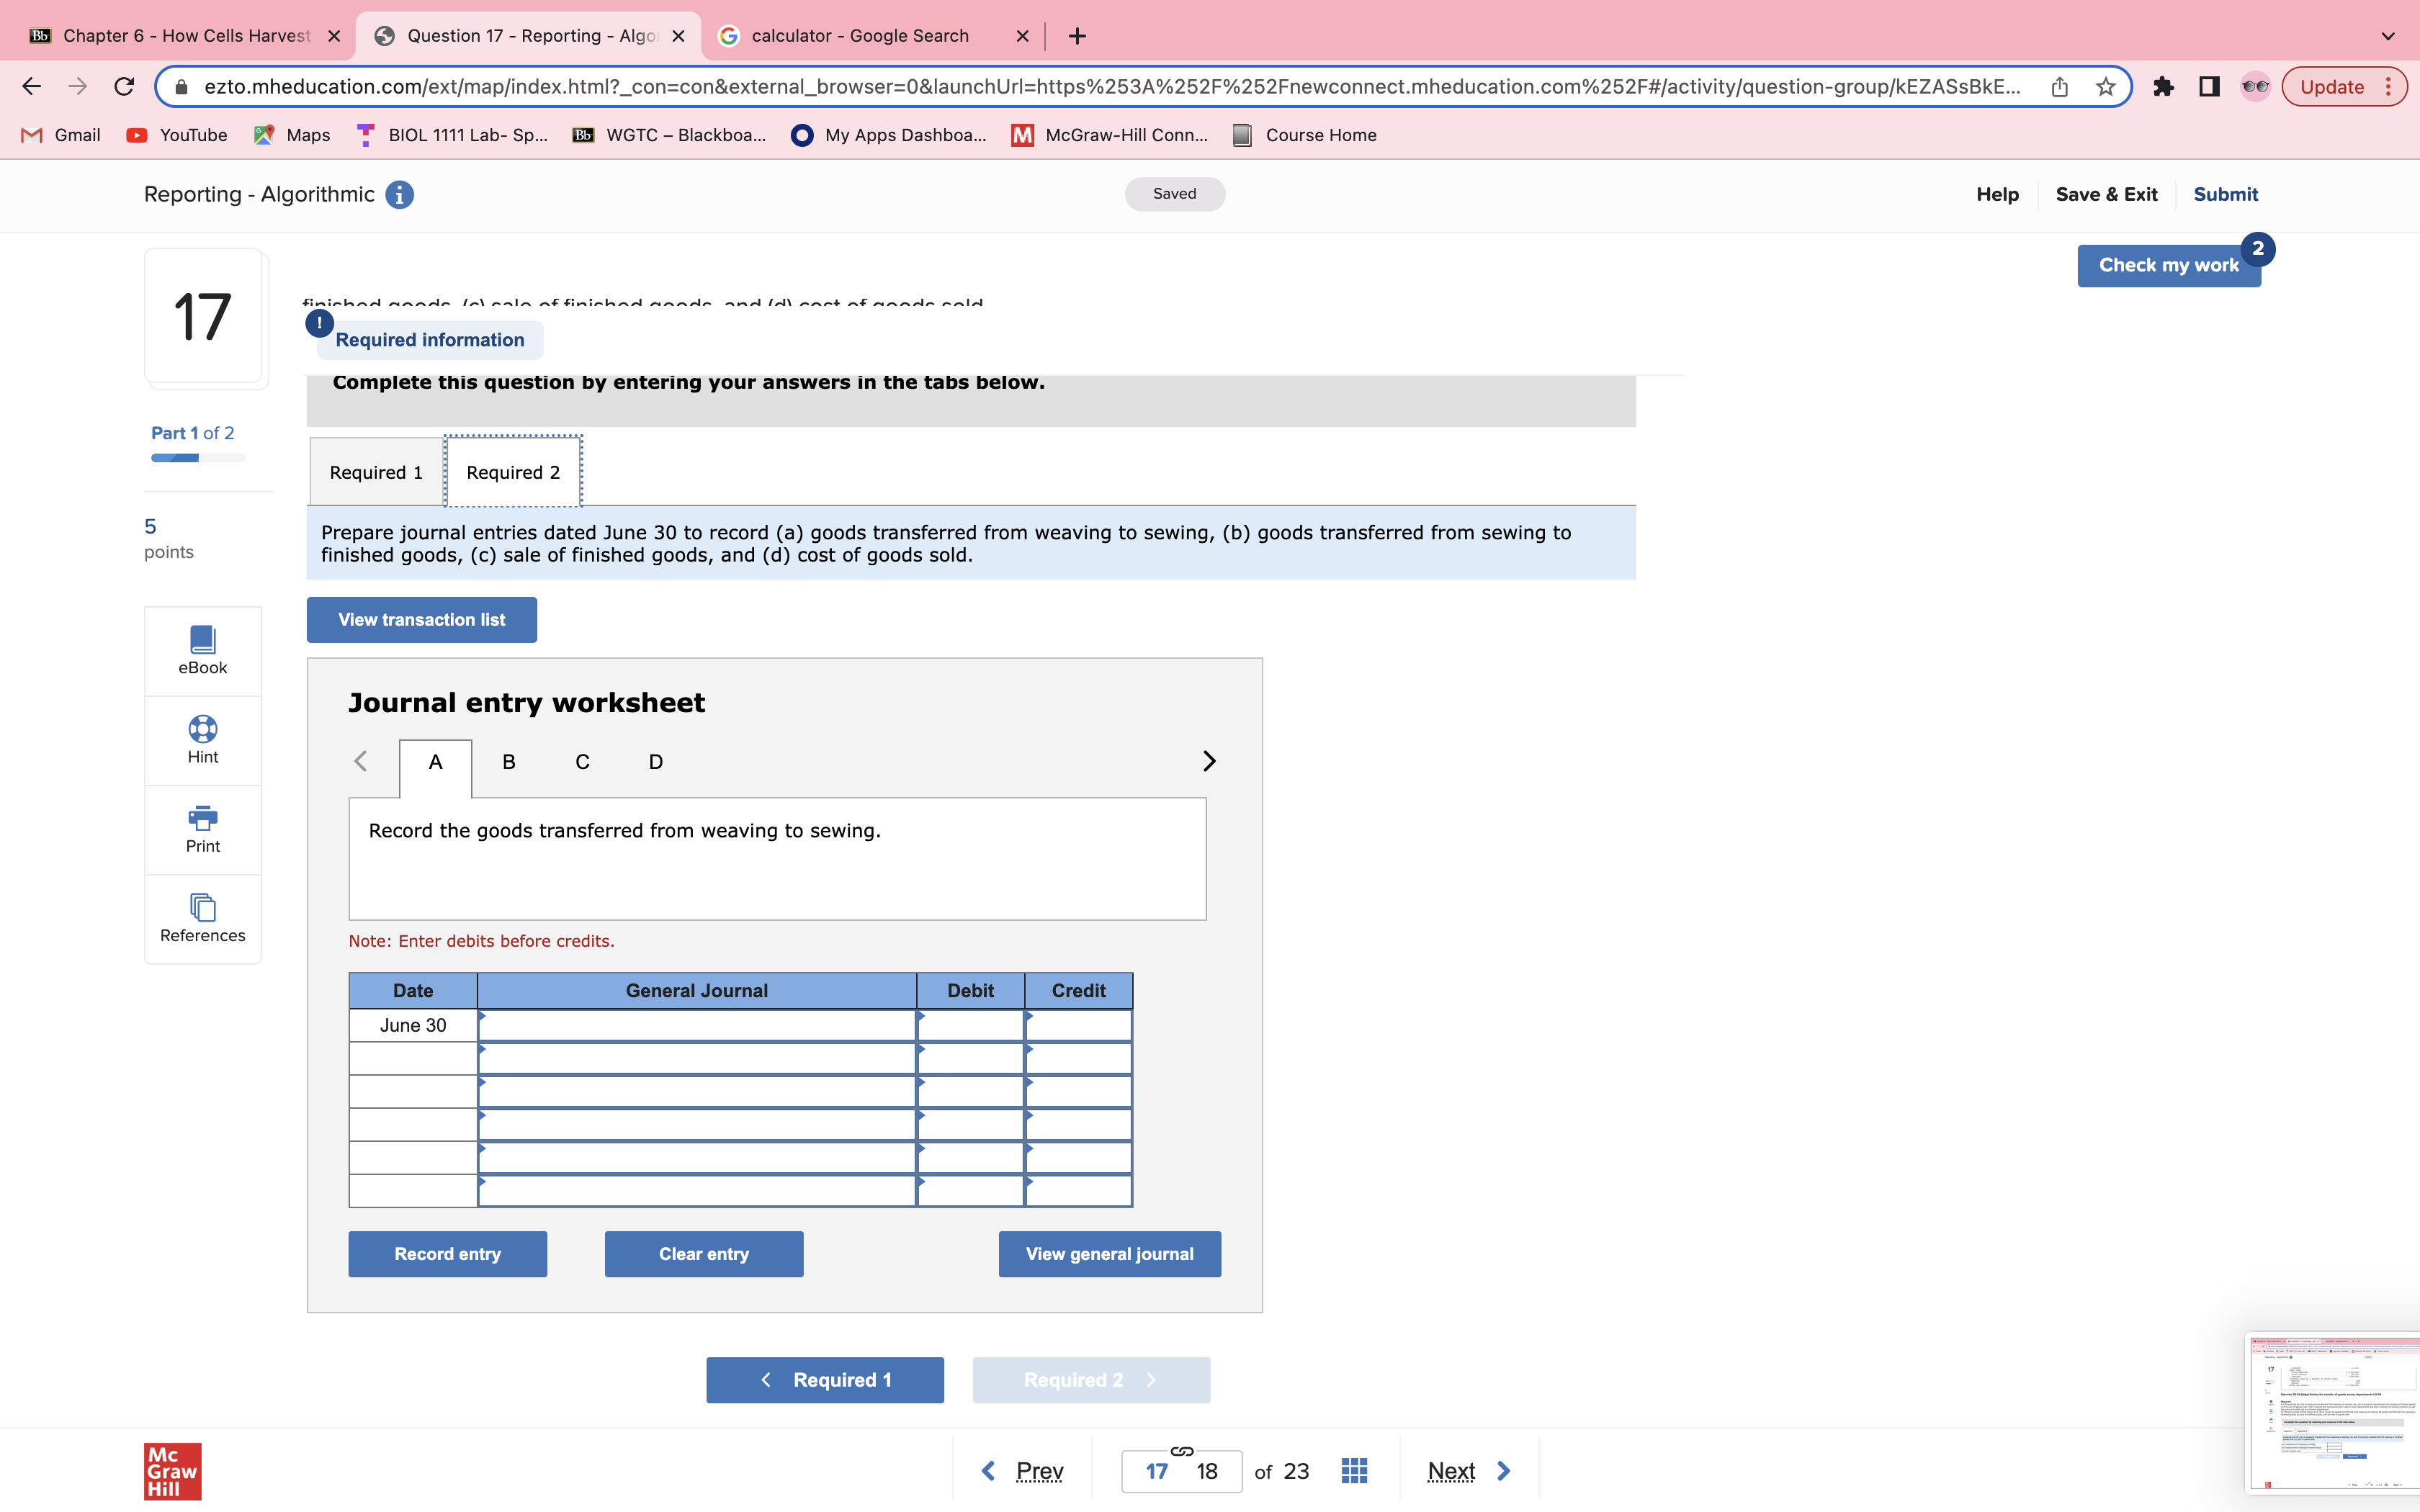Click the page number input showing 17
Viewport: 2420px width, 1512px height.
tap(1157, 1470)
